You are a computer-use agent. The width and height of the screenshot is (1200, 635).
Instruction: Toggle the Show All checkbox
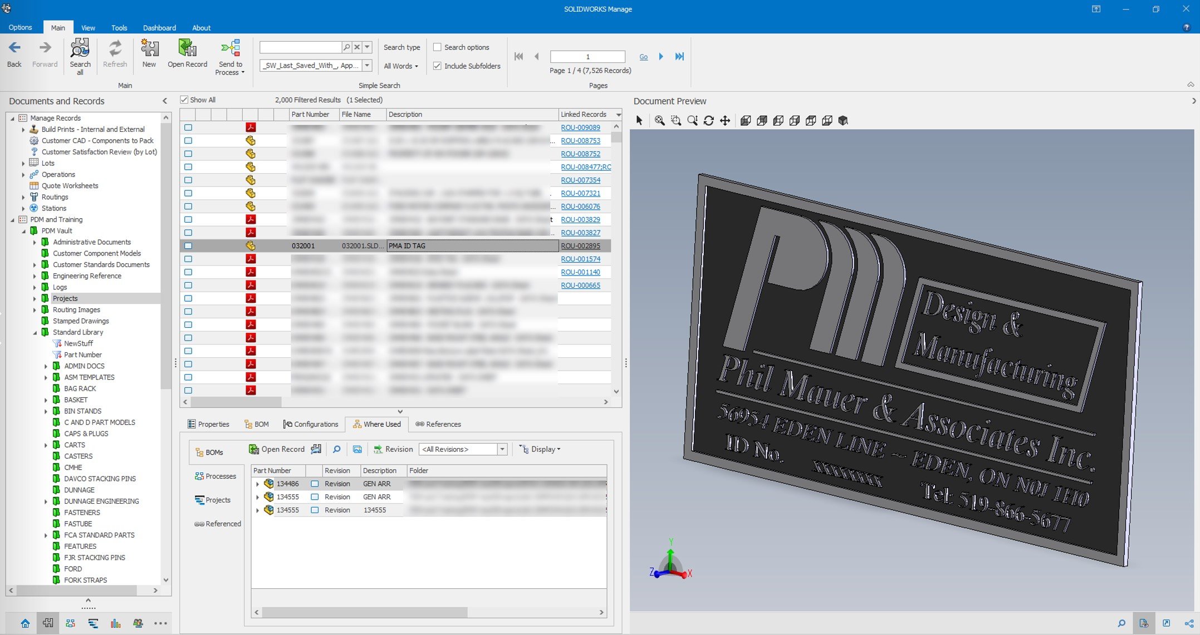(x=184, y=100)
